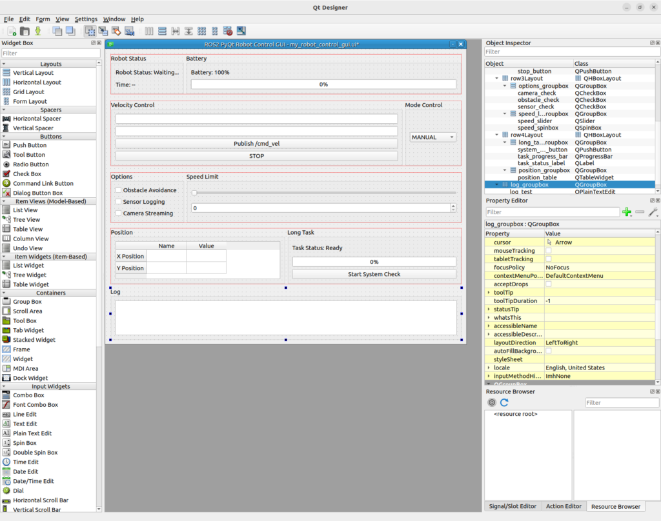Expand the statusTip property row
This screenshot has height=521, width=661.
click(x=489, y=309)
